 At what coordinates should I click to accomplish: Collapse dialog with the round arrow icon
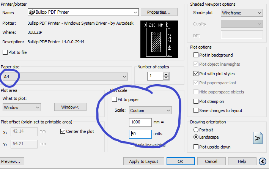(x=263, y=161)
